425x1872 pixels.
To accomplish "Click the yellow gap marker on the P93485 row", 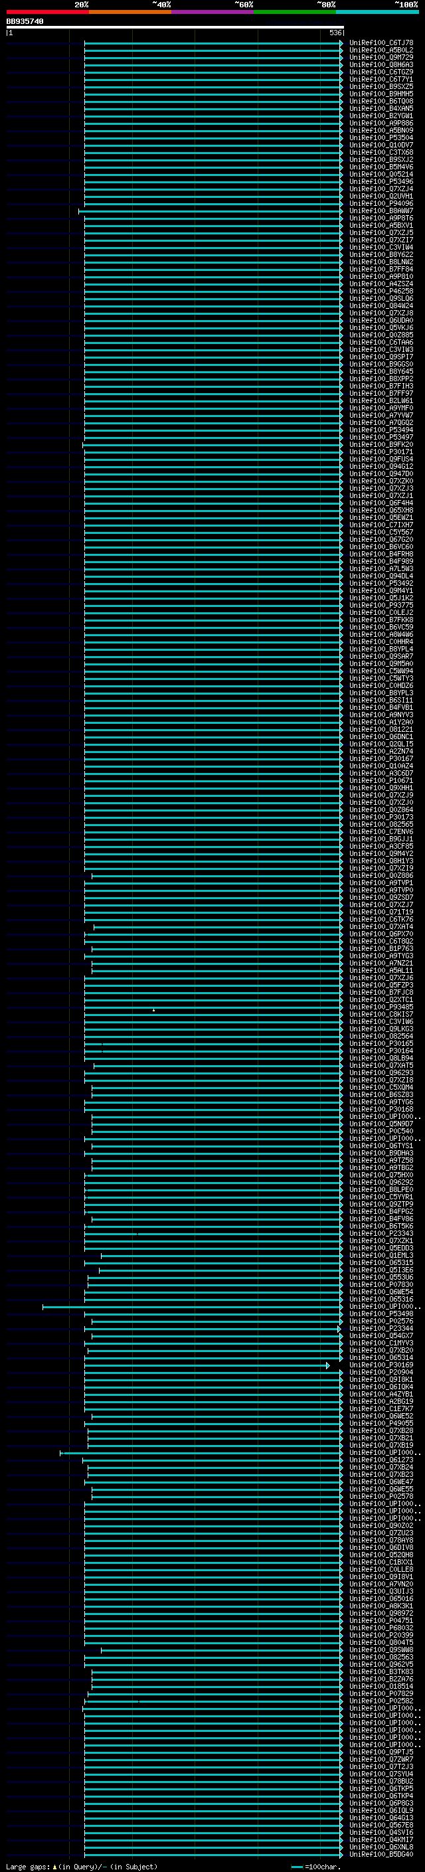I will (153, 1009).
